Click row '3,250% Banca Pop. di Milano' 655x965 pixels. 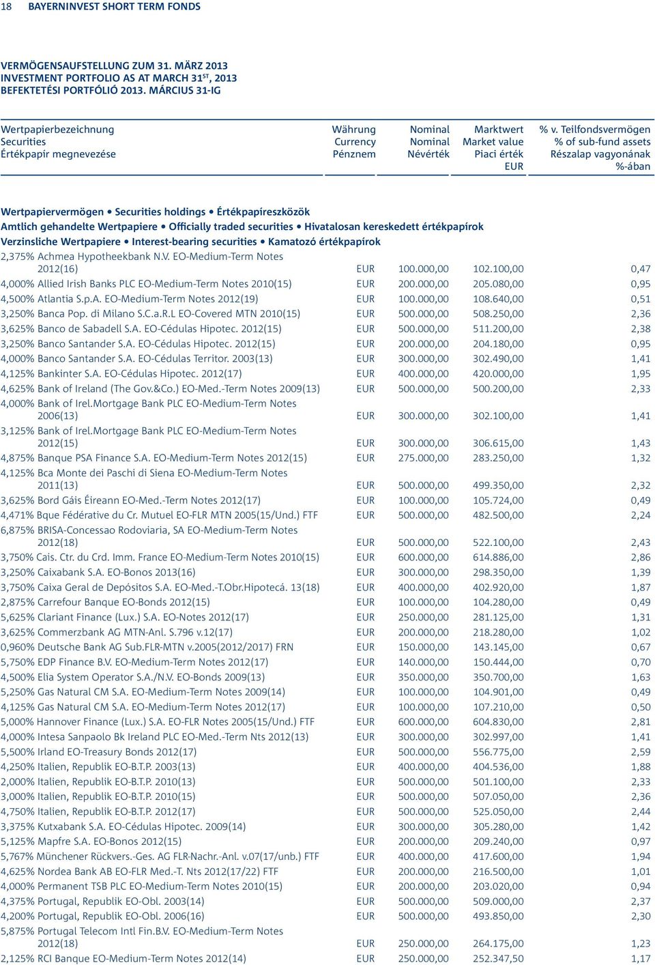(325, 314)
